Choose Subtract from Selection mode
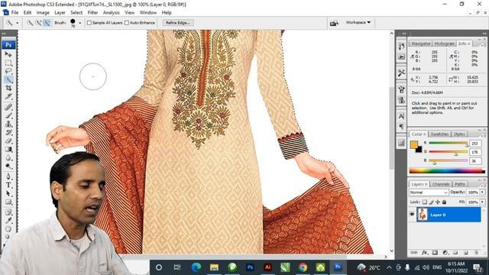Screen dimensions: 489x275 tap(47, 23)
